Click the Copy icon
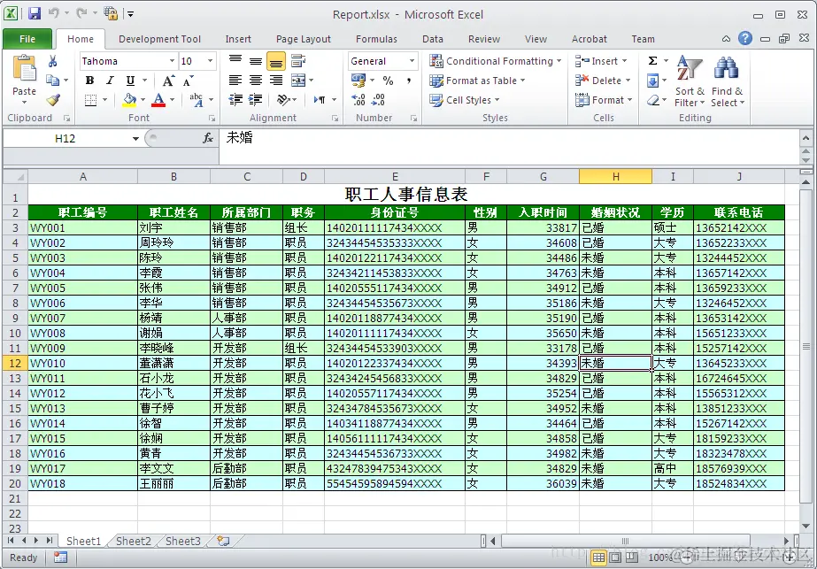This screenshot has height=569, width=817. coord(52,81)
